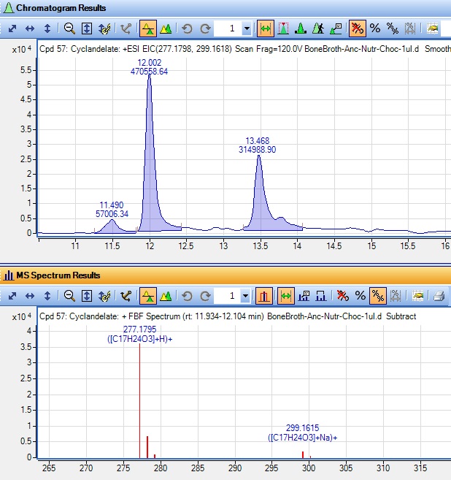
Task: Click the pane number field in Chromatogram toolbar
Action: pyautogui.click(x=230, y=28)
